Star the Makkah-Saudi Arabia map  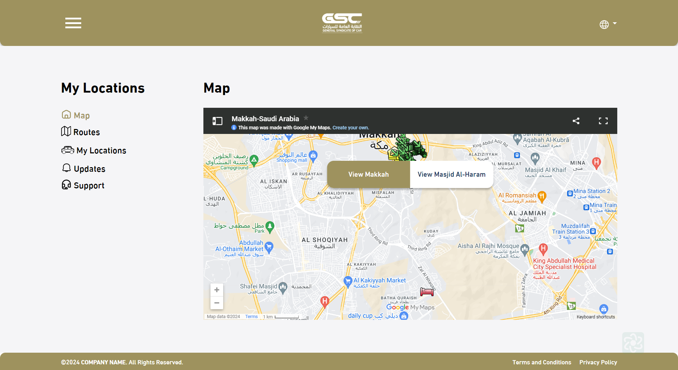pyautogui.click(x=306, y=118)
